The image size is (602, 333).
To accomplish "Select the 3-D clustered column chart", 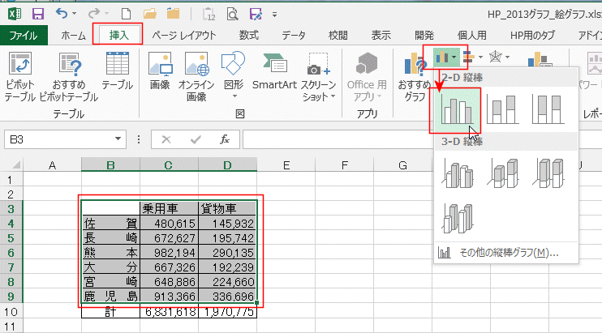I will point(455,171).
